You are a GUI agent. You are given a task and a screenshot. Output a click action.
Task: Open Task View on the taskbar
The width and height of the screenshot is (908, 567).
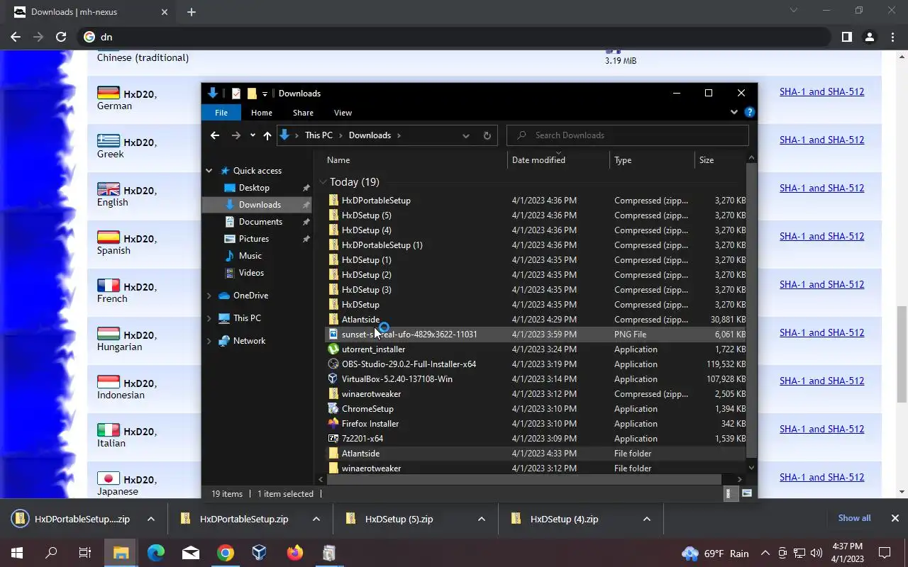pos(85,553)
